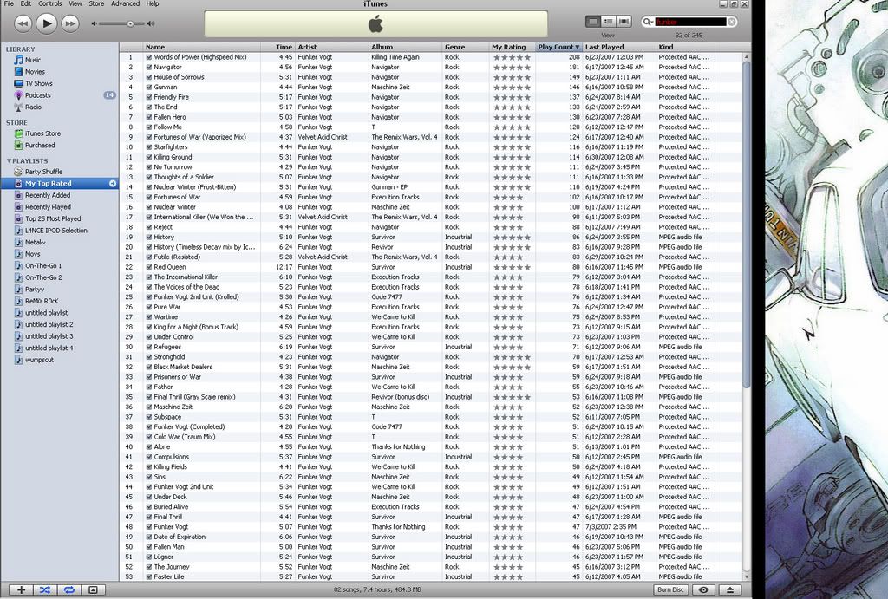Switch to list view button
The height and width of the screenshot is (599, 888).
click(593, 22)
